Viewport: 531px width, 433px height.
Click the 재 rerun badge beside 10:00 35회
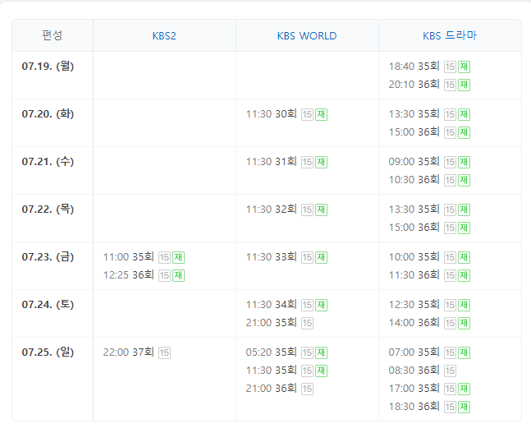(x=464, y=257)
